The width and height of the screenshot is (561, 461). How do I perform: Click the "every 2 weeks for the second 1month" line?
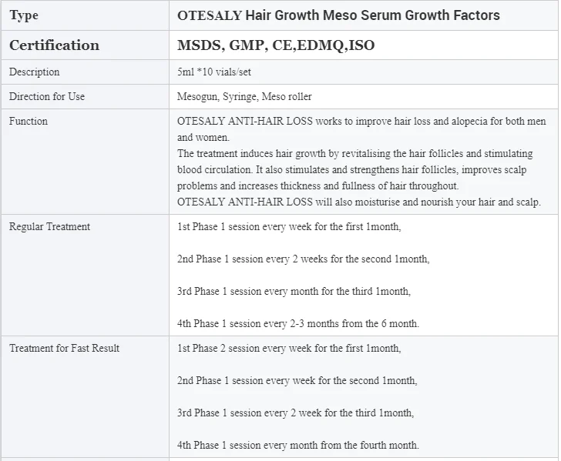[303, 259]
